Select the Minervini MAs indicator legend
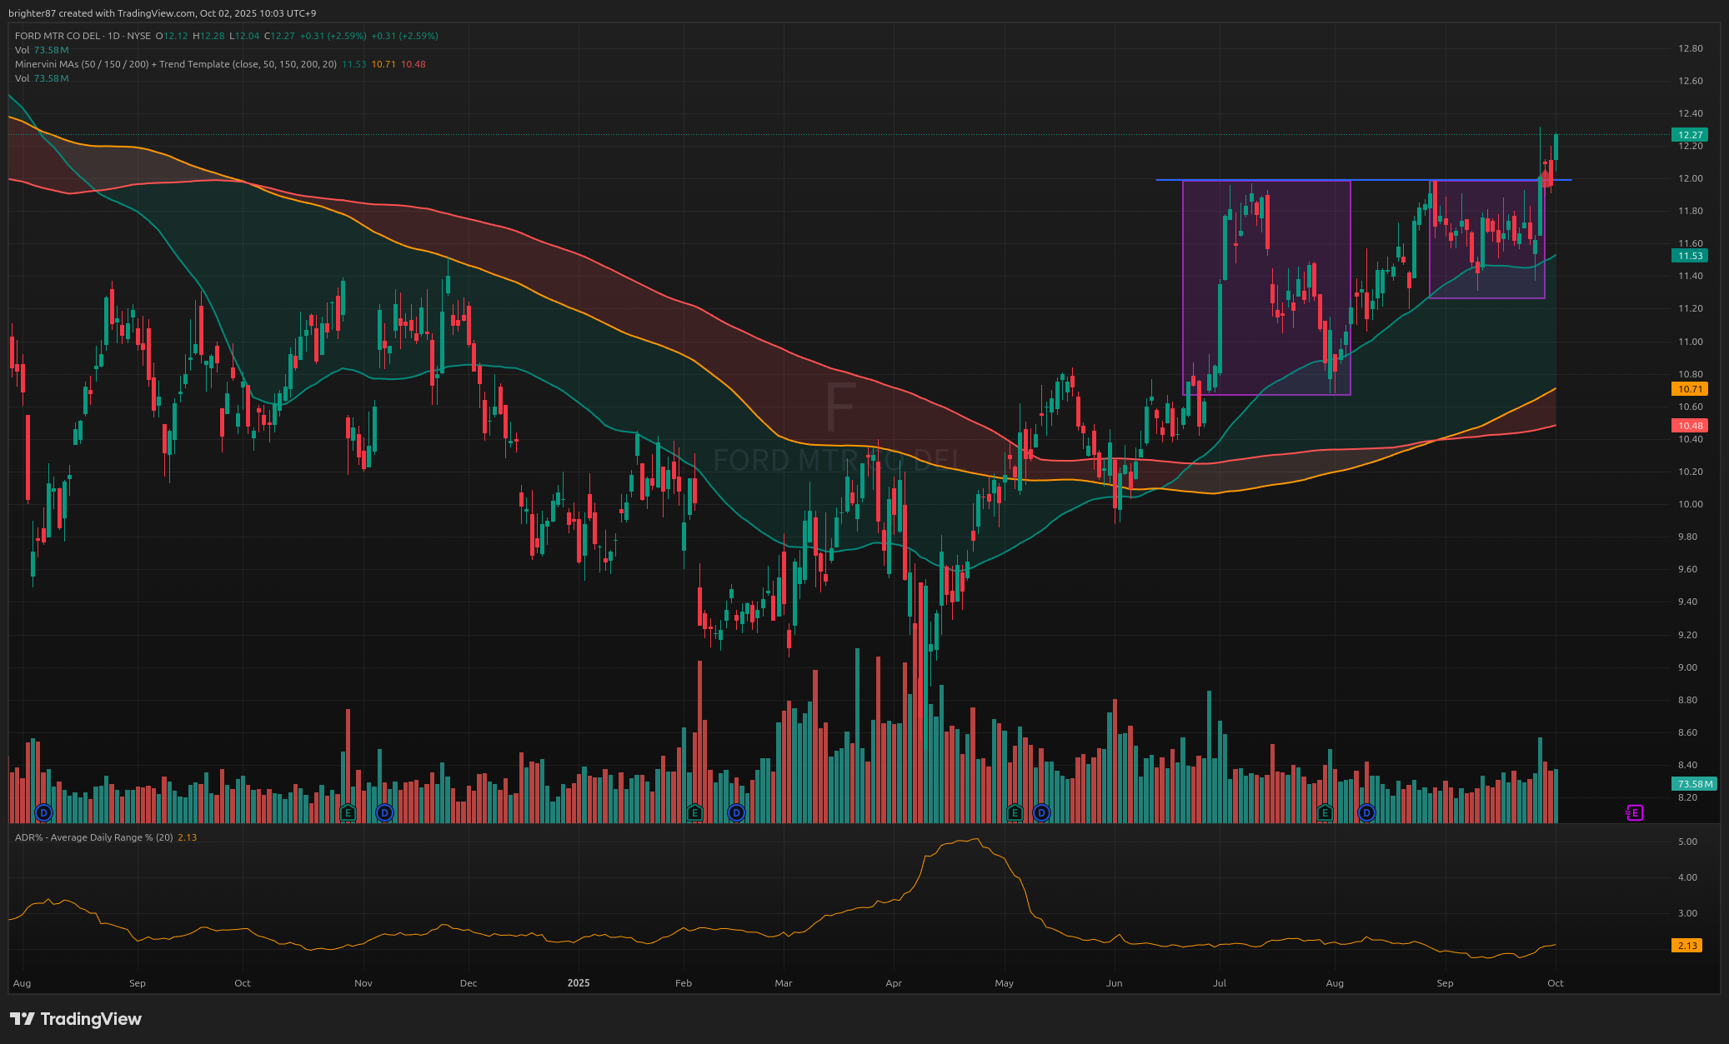This screenshot has height=1044, width=1729. (x=175, y=64)
